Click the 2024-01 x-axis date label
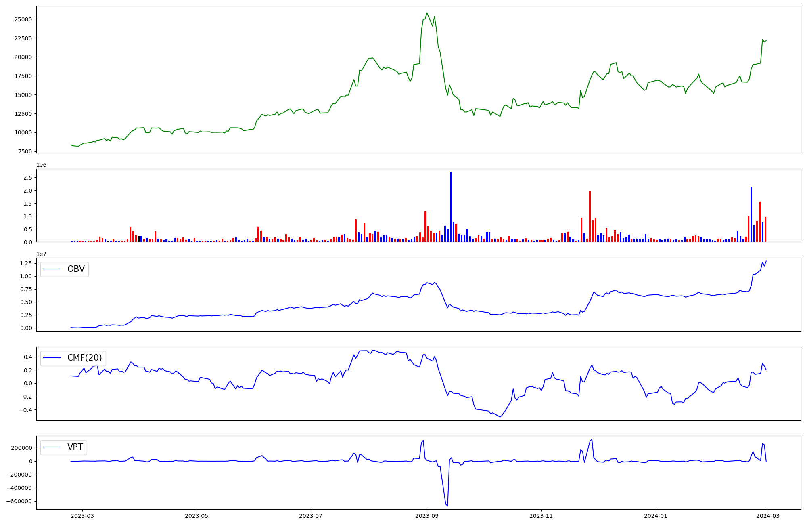 (656, 516)
